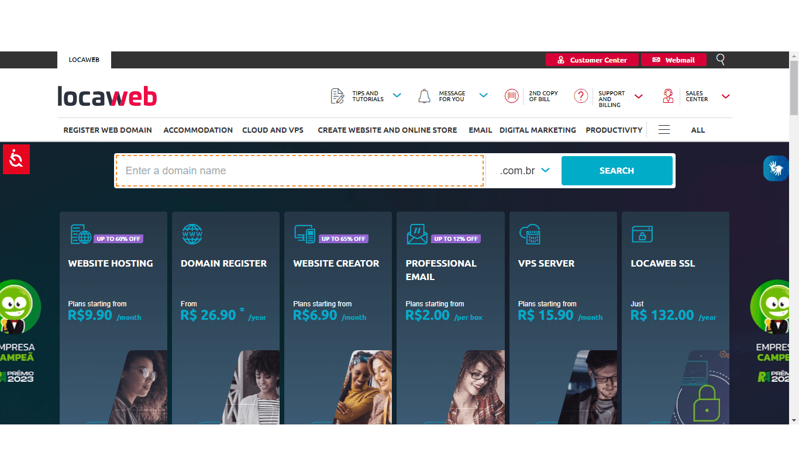Click the Webmail button
799x449 pixels.
tap(674, 60)
